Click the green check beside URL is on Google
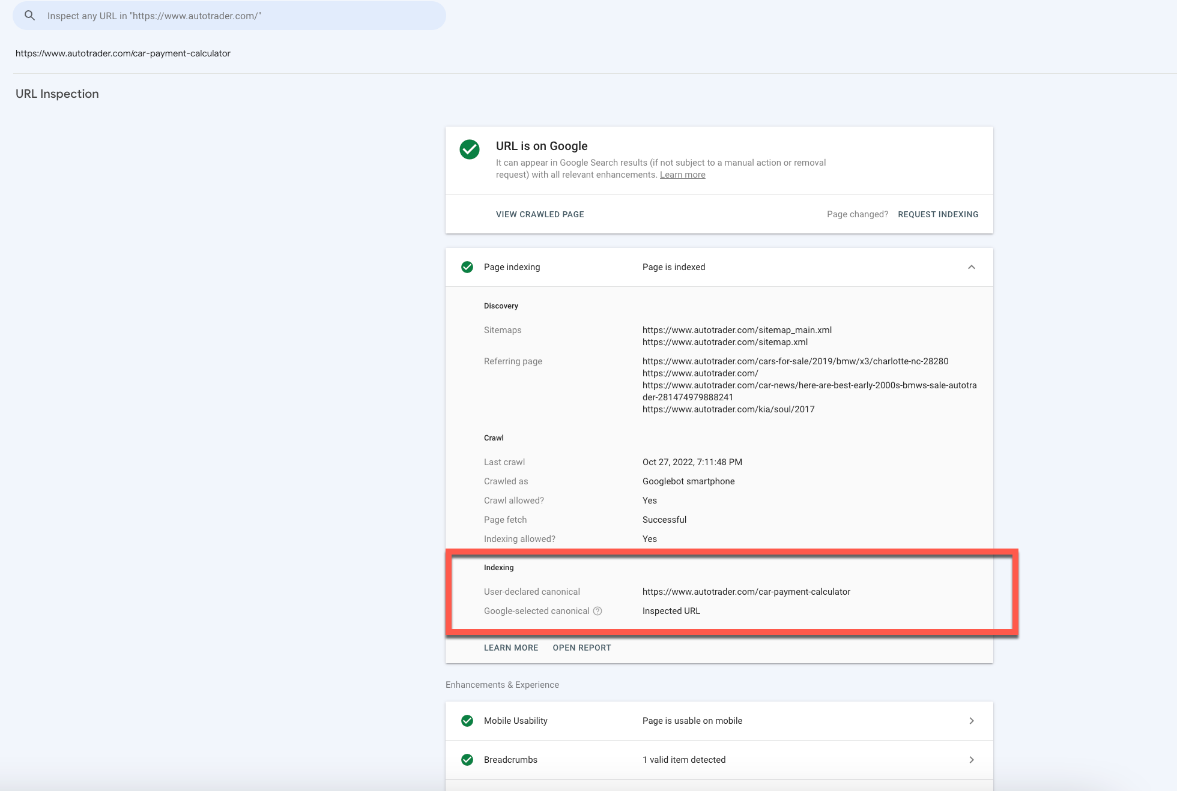The height and width of the screenshot is (791, 1177). click(469, 149)
